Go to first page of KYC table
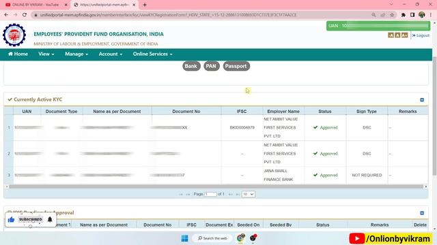 [181, 195]
